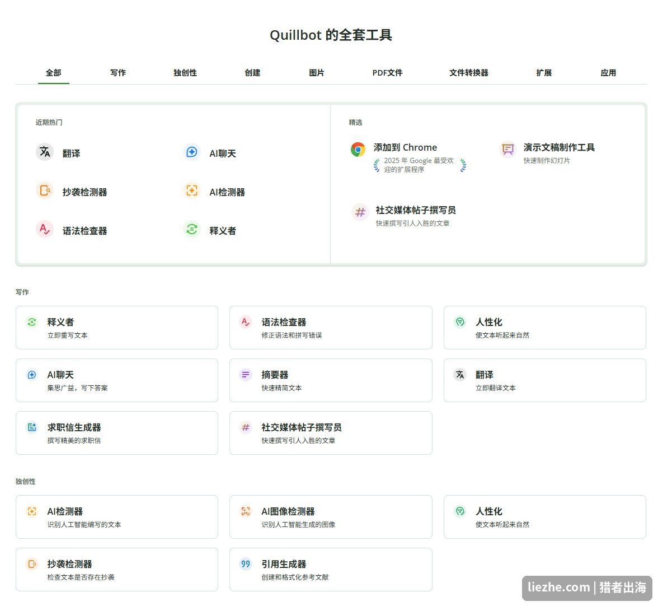The image size is (658, 606).
Task: Switch to the 独创性 tab
Action: (185, 73)
